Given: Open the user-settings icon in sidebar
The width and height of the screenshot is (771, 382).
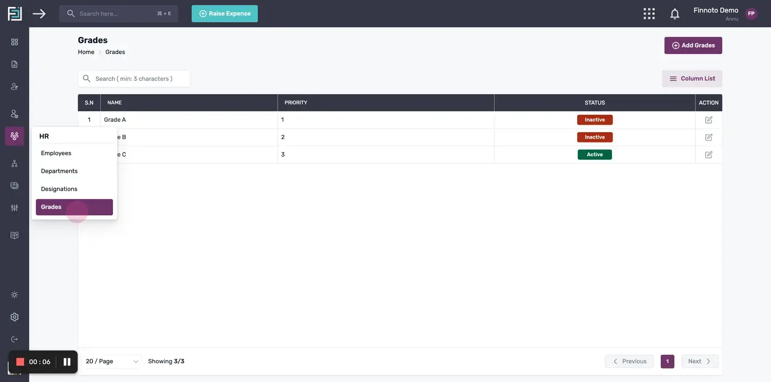Looking at the screenshot, I should coord(14,114).
